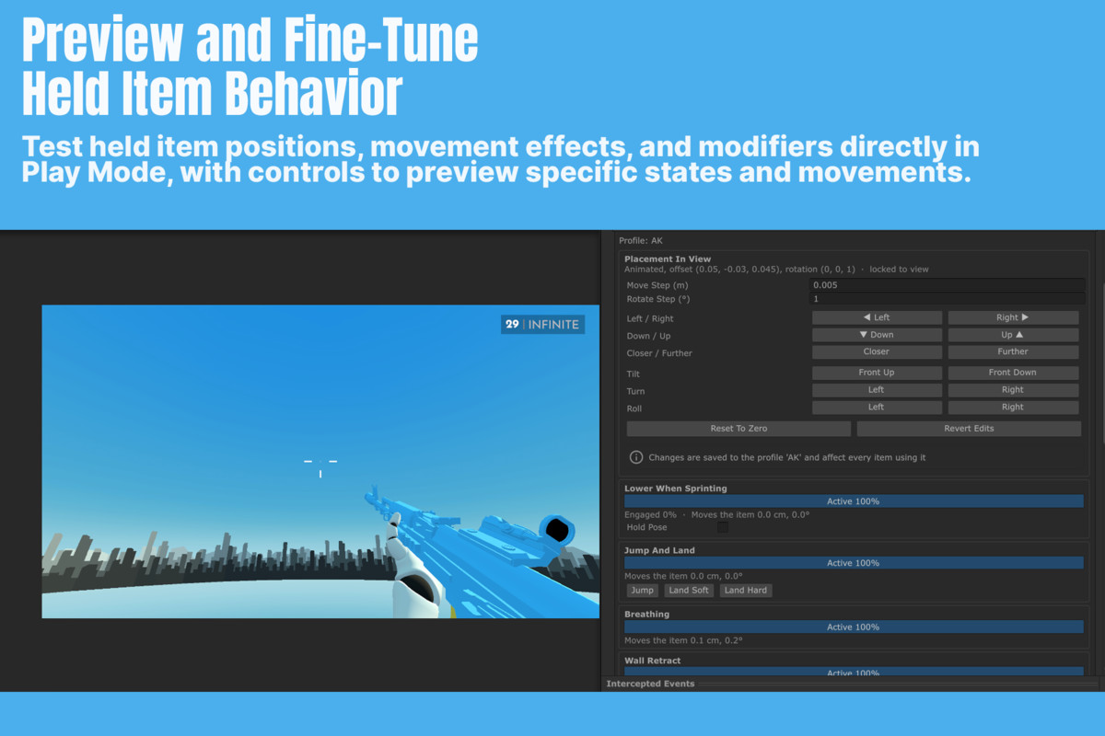This screenshot has width=1105, height=736.
Task: Click the 'Intercepted Events' label
Action: 650,684
